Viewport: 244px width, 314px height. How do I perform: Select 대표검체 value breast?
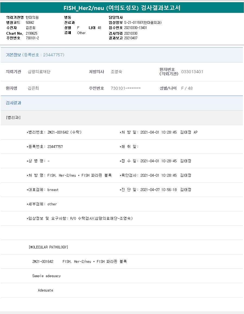point(53,190)
